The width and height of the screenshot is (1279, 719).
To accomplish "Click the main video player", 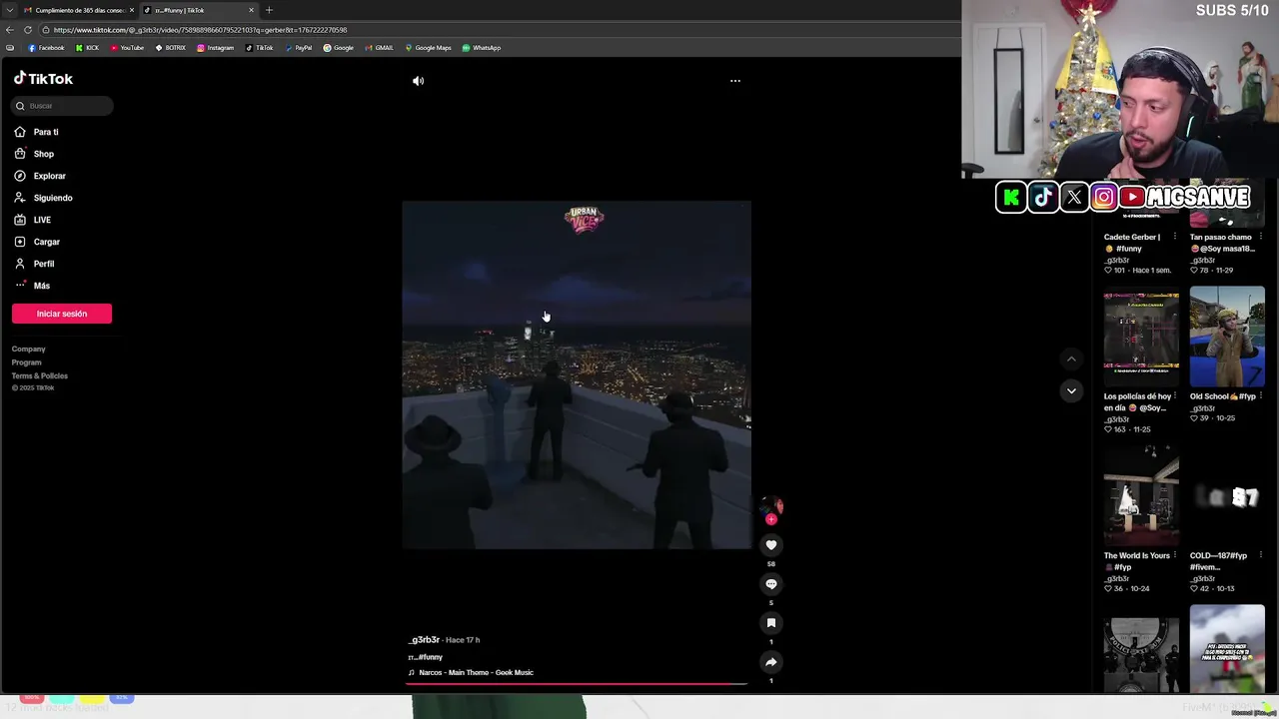I will [x=577, y=374].
